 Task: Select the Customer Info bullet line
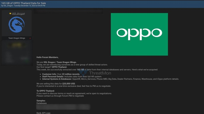[61, 74]
